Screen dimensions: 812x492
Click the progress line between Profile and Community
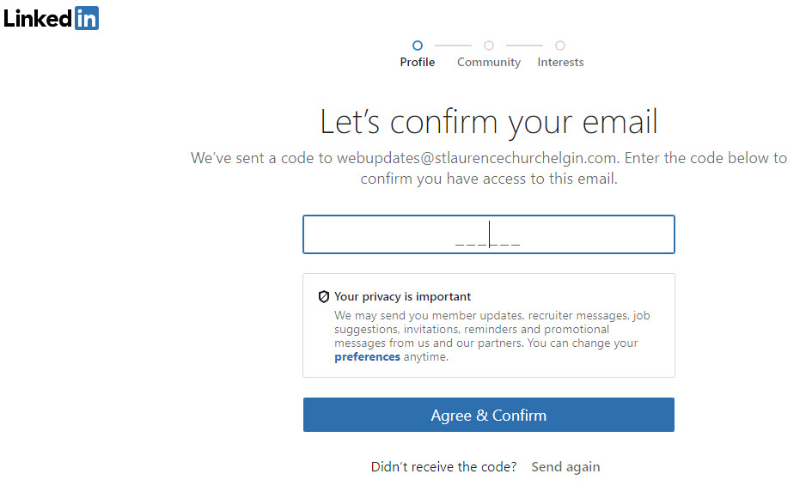(x=453, y=46)
